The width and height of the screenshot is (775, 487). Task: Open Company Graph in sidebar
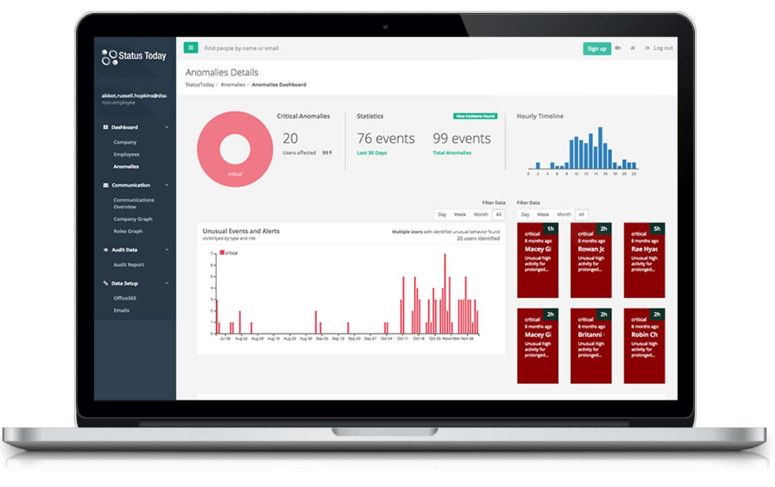point(133,219)
